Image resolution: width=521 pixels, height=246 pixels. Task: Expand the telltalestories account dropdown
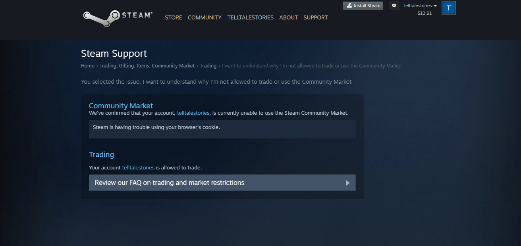417,5
